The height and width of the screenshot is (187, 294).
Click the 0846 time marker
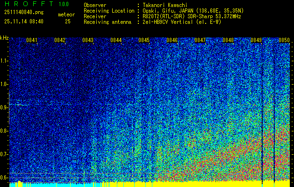[172, 40]
